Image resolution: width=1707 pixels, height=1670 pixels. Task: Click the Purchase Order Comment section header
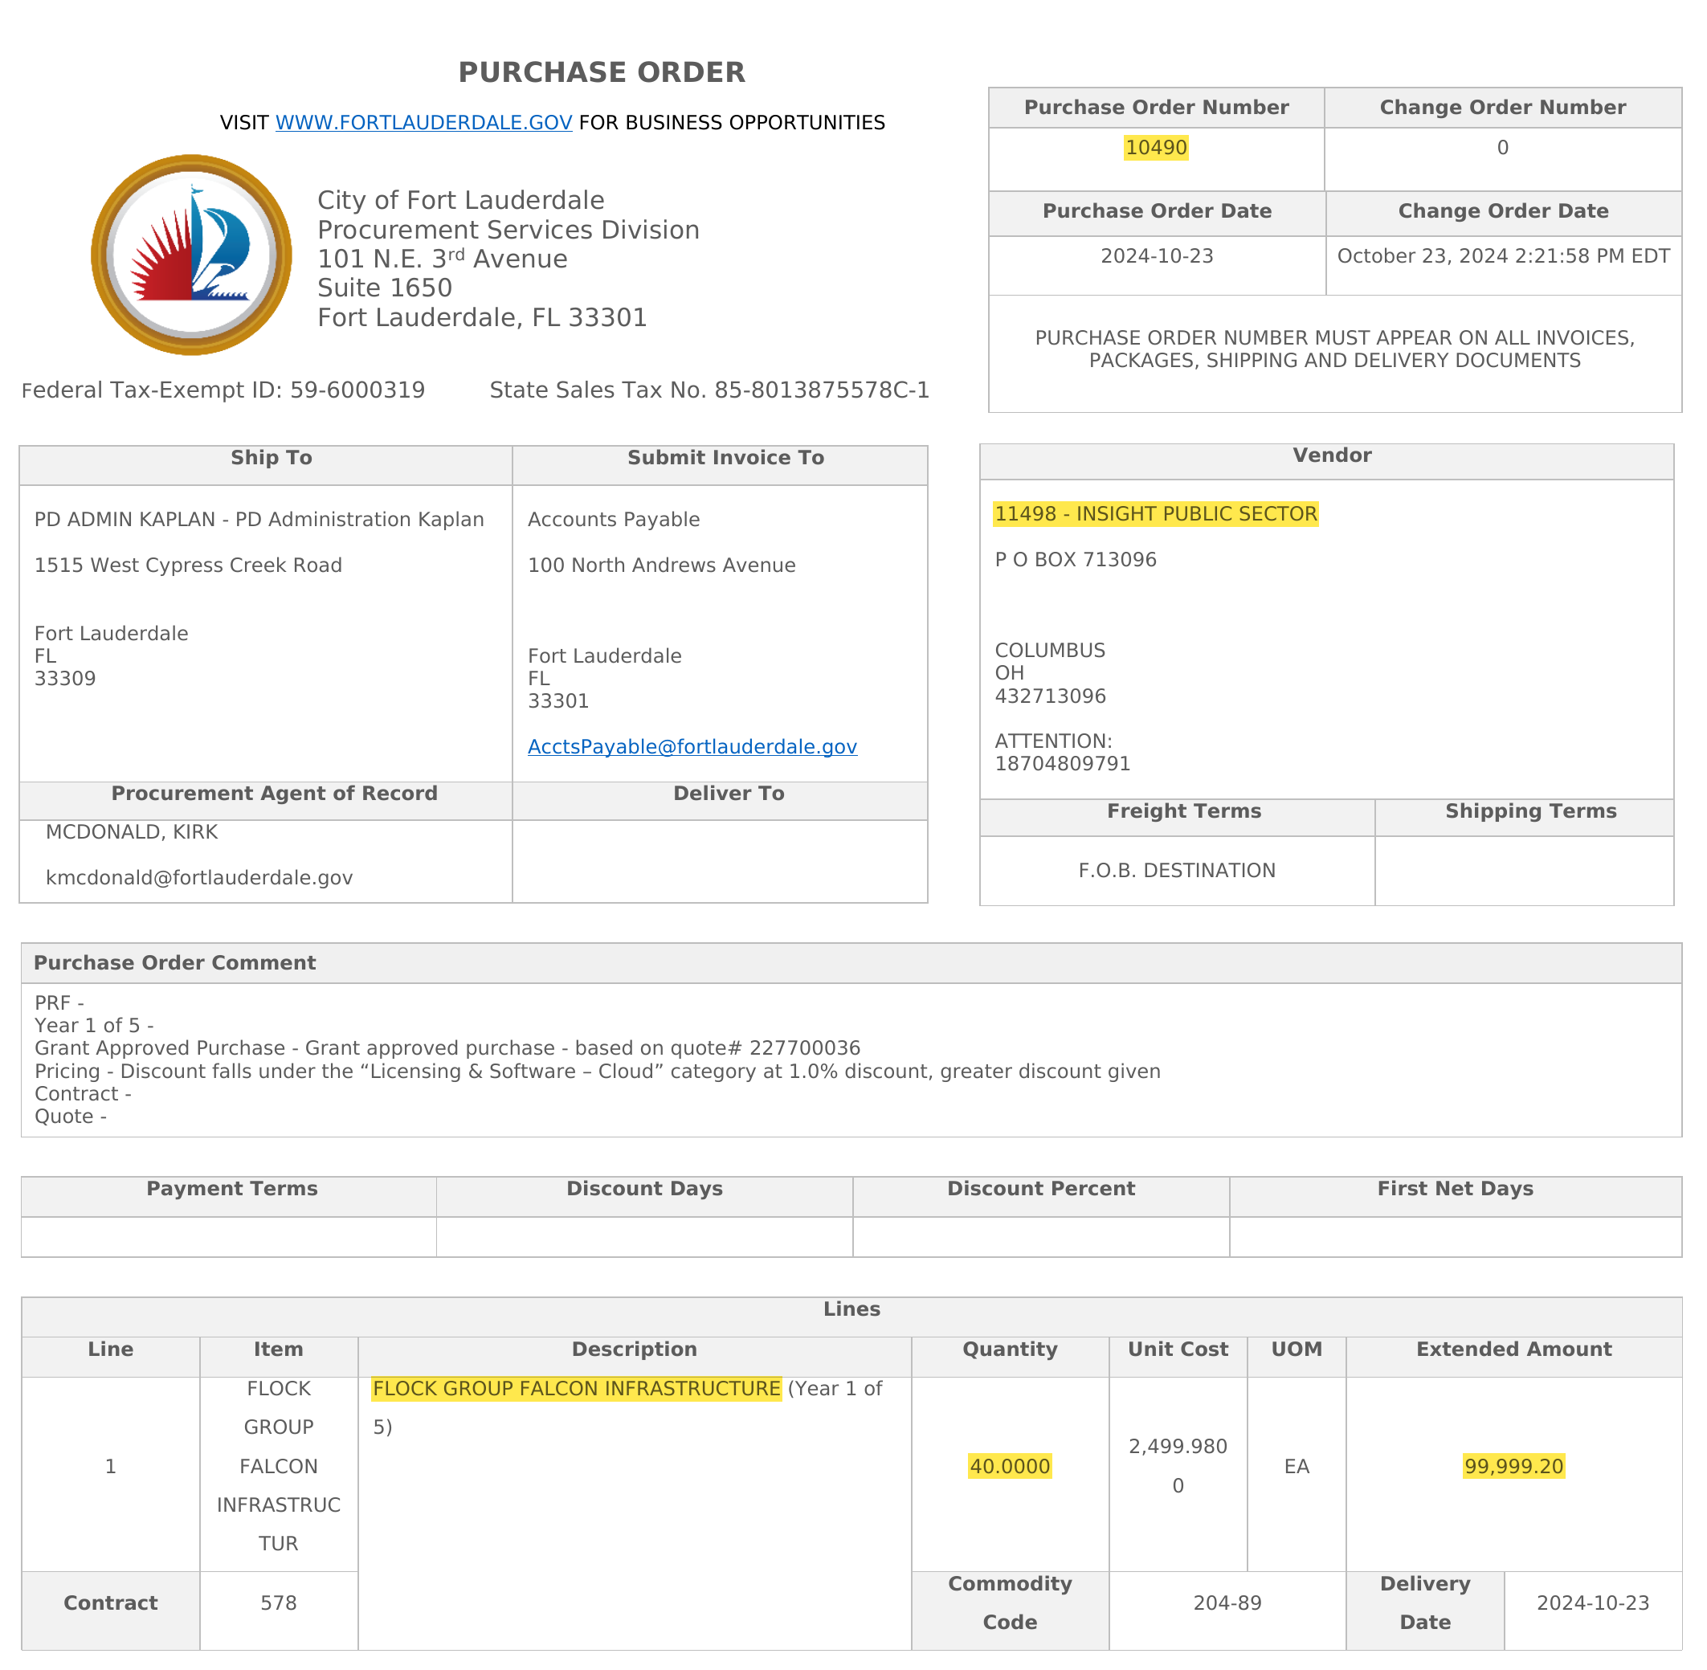(x=851, y=963)
